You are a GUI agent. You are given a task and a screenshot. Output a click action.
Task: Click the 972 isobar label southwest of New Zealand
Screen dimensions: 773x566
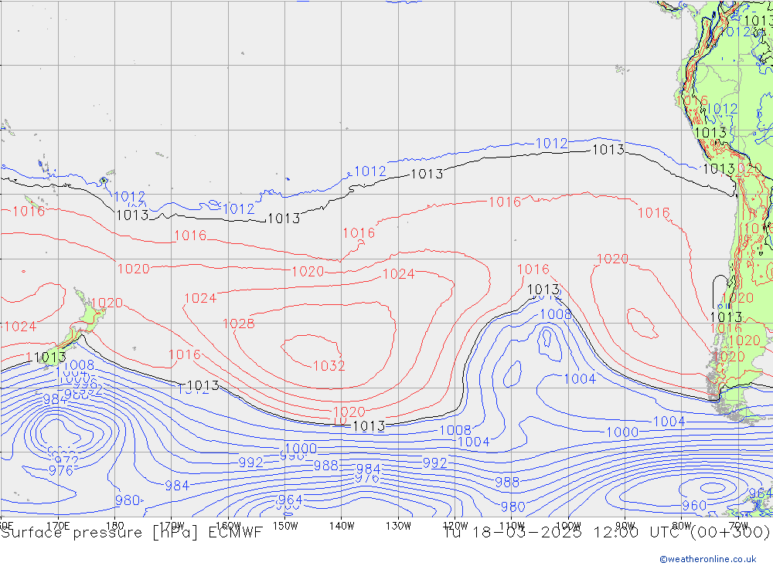[x=66, y=461]
